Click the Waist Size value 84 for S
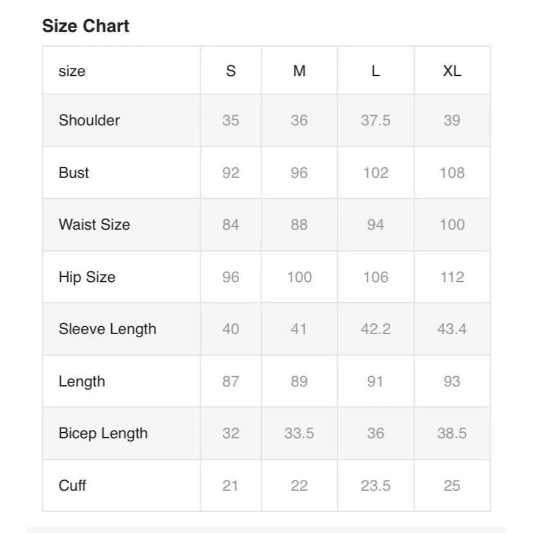This screenshot has height=533, width=533. (231, 224)
